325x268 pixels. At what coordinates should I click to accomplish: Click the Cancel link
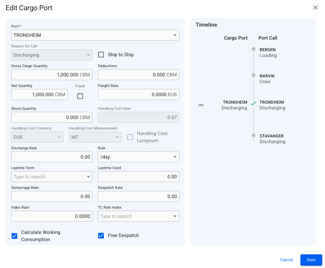coord(286,260)
